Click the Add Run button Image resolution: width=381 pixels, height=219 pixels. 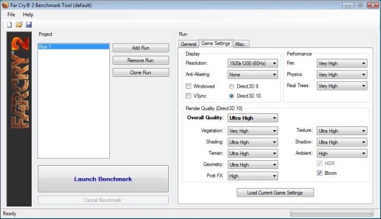click(140, 48)
